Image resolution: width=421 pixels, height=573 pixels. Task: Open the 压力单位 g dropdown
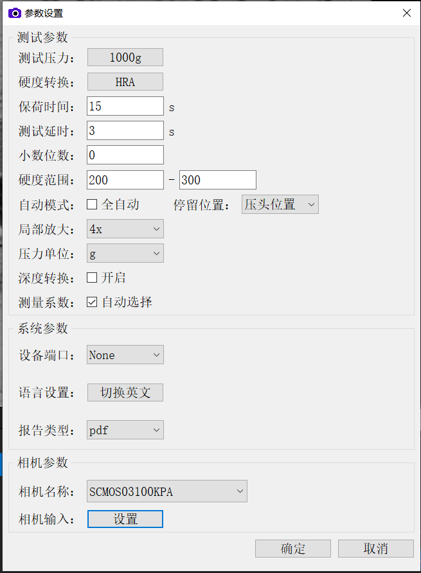125,254
